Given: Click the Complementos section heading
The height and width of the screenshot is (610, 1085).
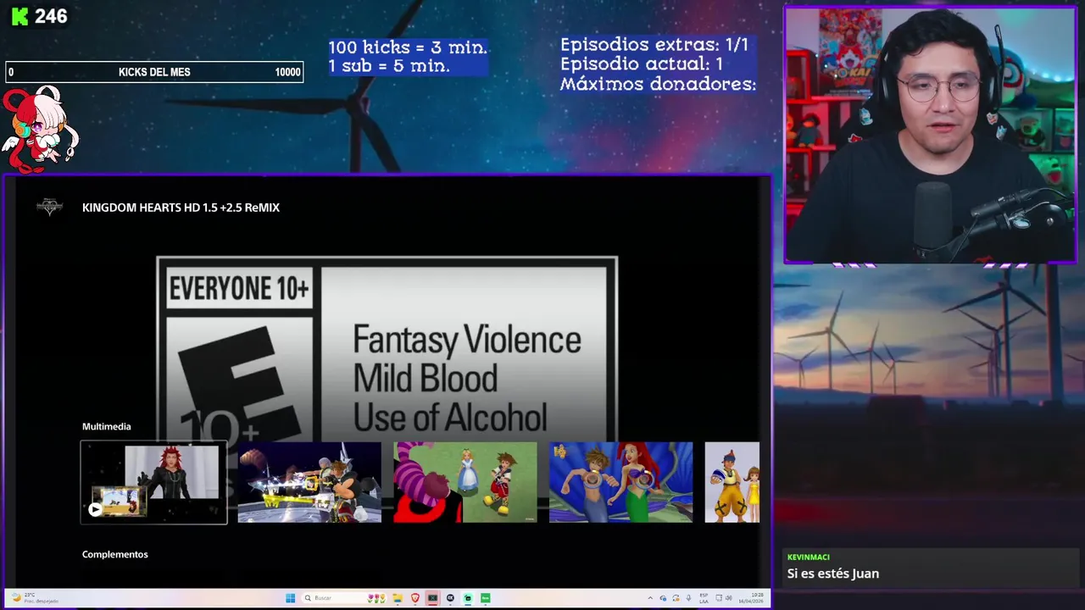Looking at the screenshot, I should coord(115,554).
